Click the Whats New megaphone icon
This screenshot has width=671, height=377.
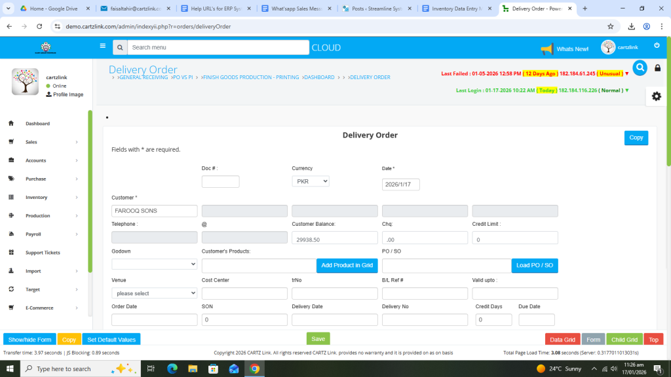(546, 48)
